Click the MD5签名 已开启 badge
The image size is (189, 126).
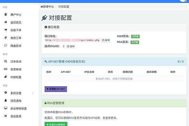[x=135, y=36]
